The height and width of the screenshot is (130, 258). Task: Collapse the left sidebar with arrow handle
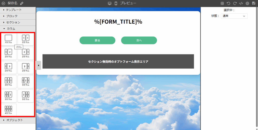(x=39, y=65)
